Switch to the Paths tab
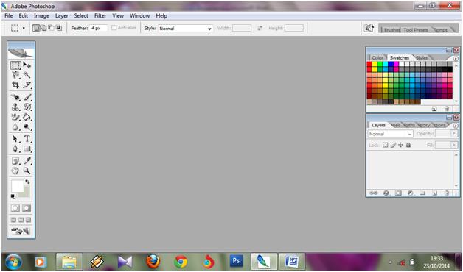The height and width of the screenshot is (272, 463). [x=409, y=125]
